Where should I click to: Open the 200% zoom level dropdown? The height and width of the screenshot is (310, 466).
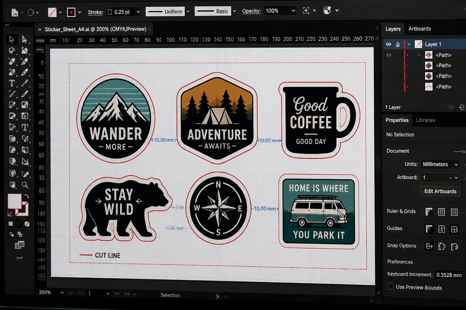click(x=62, y=292)
